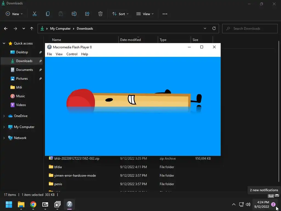Select Downloads in the sidebar
281x211 pixels.
pos(21,61)
